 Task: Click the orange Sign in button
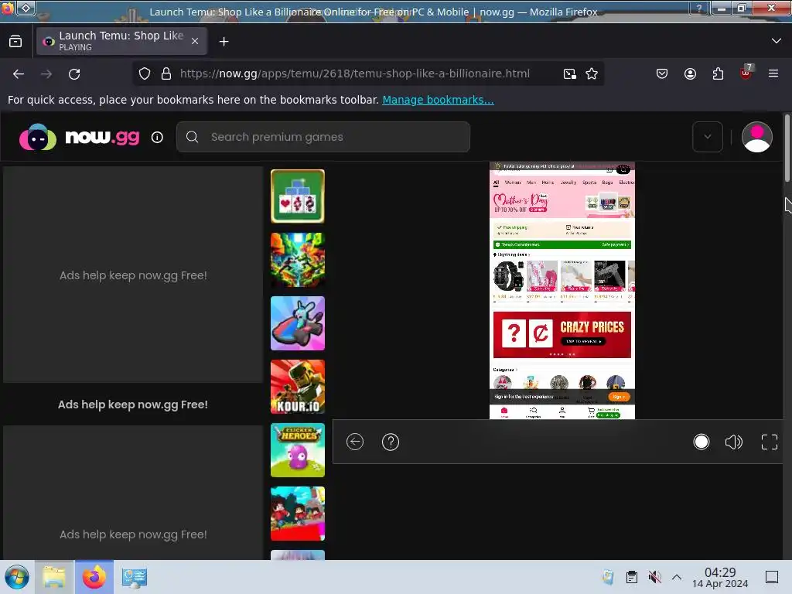(x=620, y=397)
